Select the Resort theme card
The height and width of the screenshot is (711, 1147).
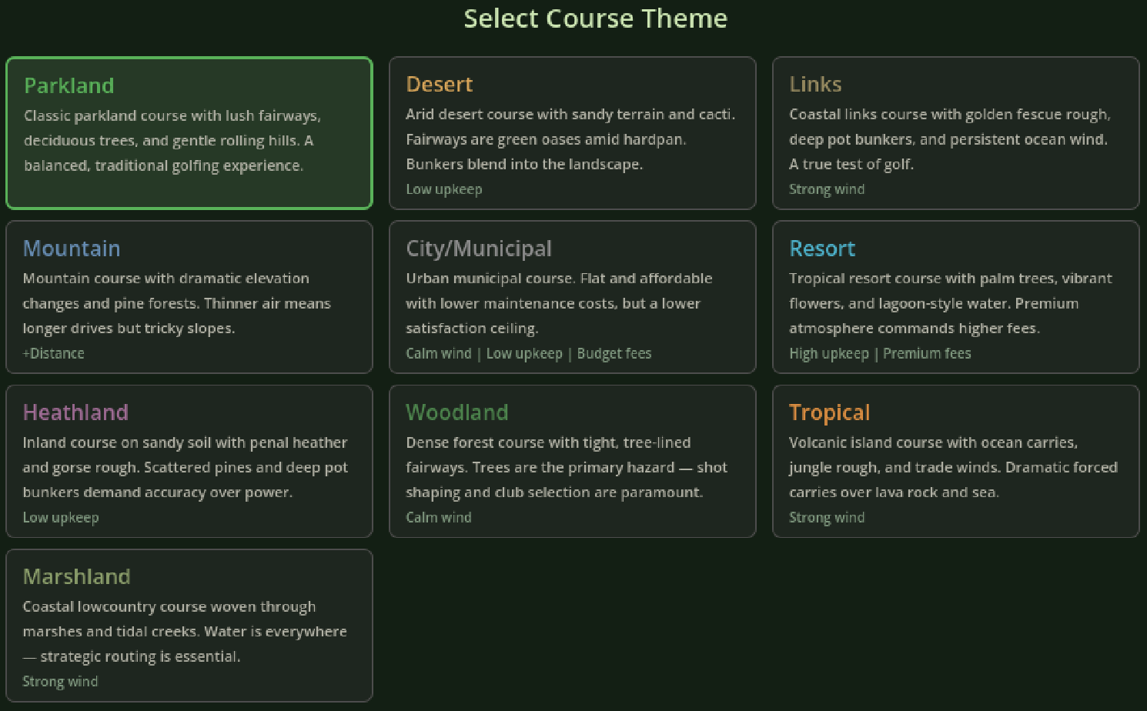coord(955,297)
